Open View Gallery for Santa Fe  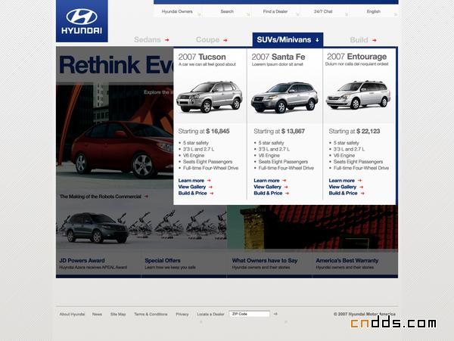point(268,187)
